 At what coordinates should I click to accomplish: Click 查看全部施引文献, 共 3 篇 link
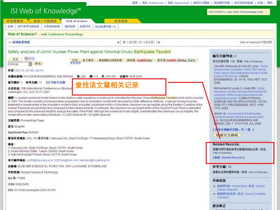tap(232, 130)
